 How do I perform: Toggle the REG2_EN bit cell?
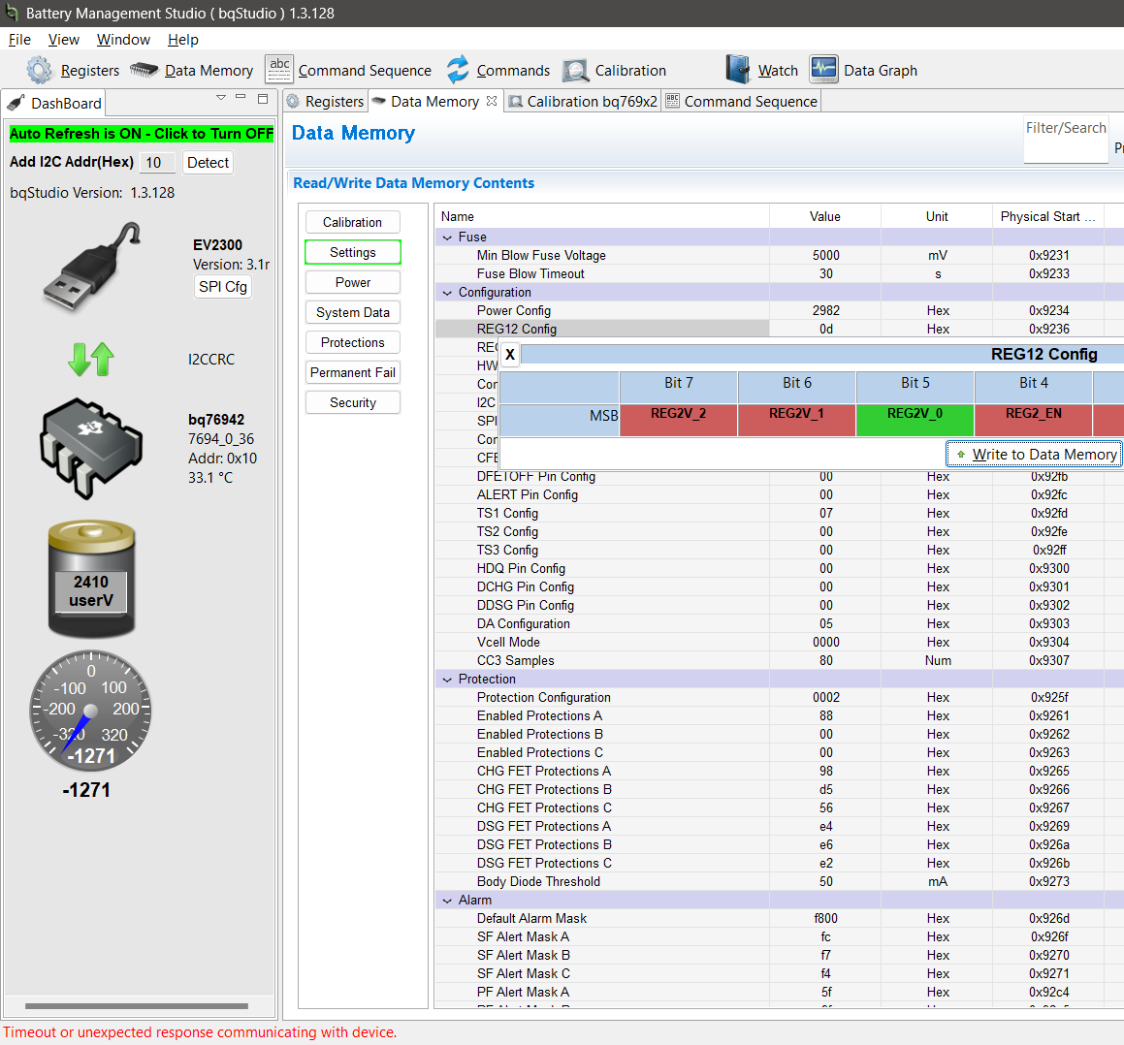1033,420
